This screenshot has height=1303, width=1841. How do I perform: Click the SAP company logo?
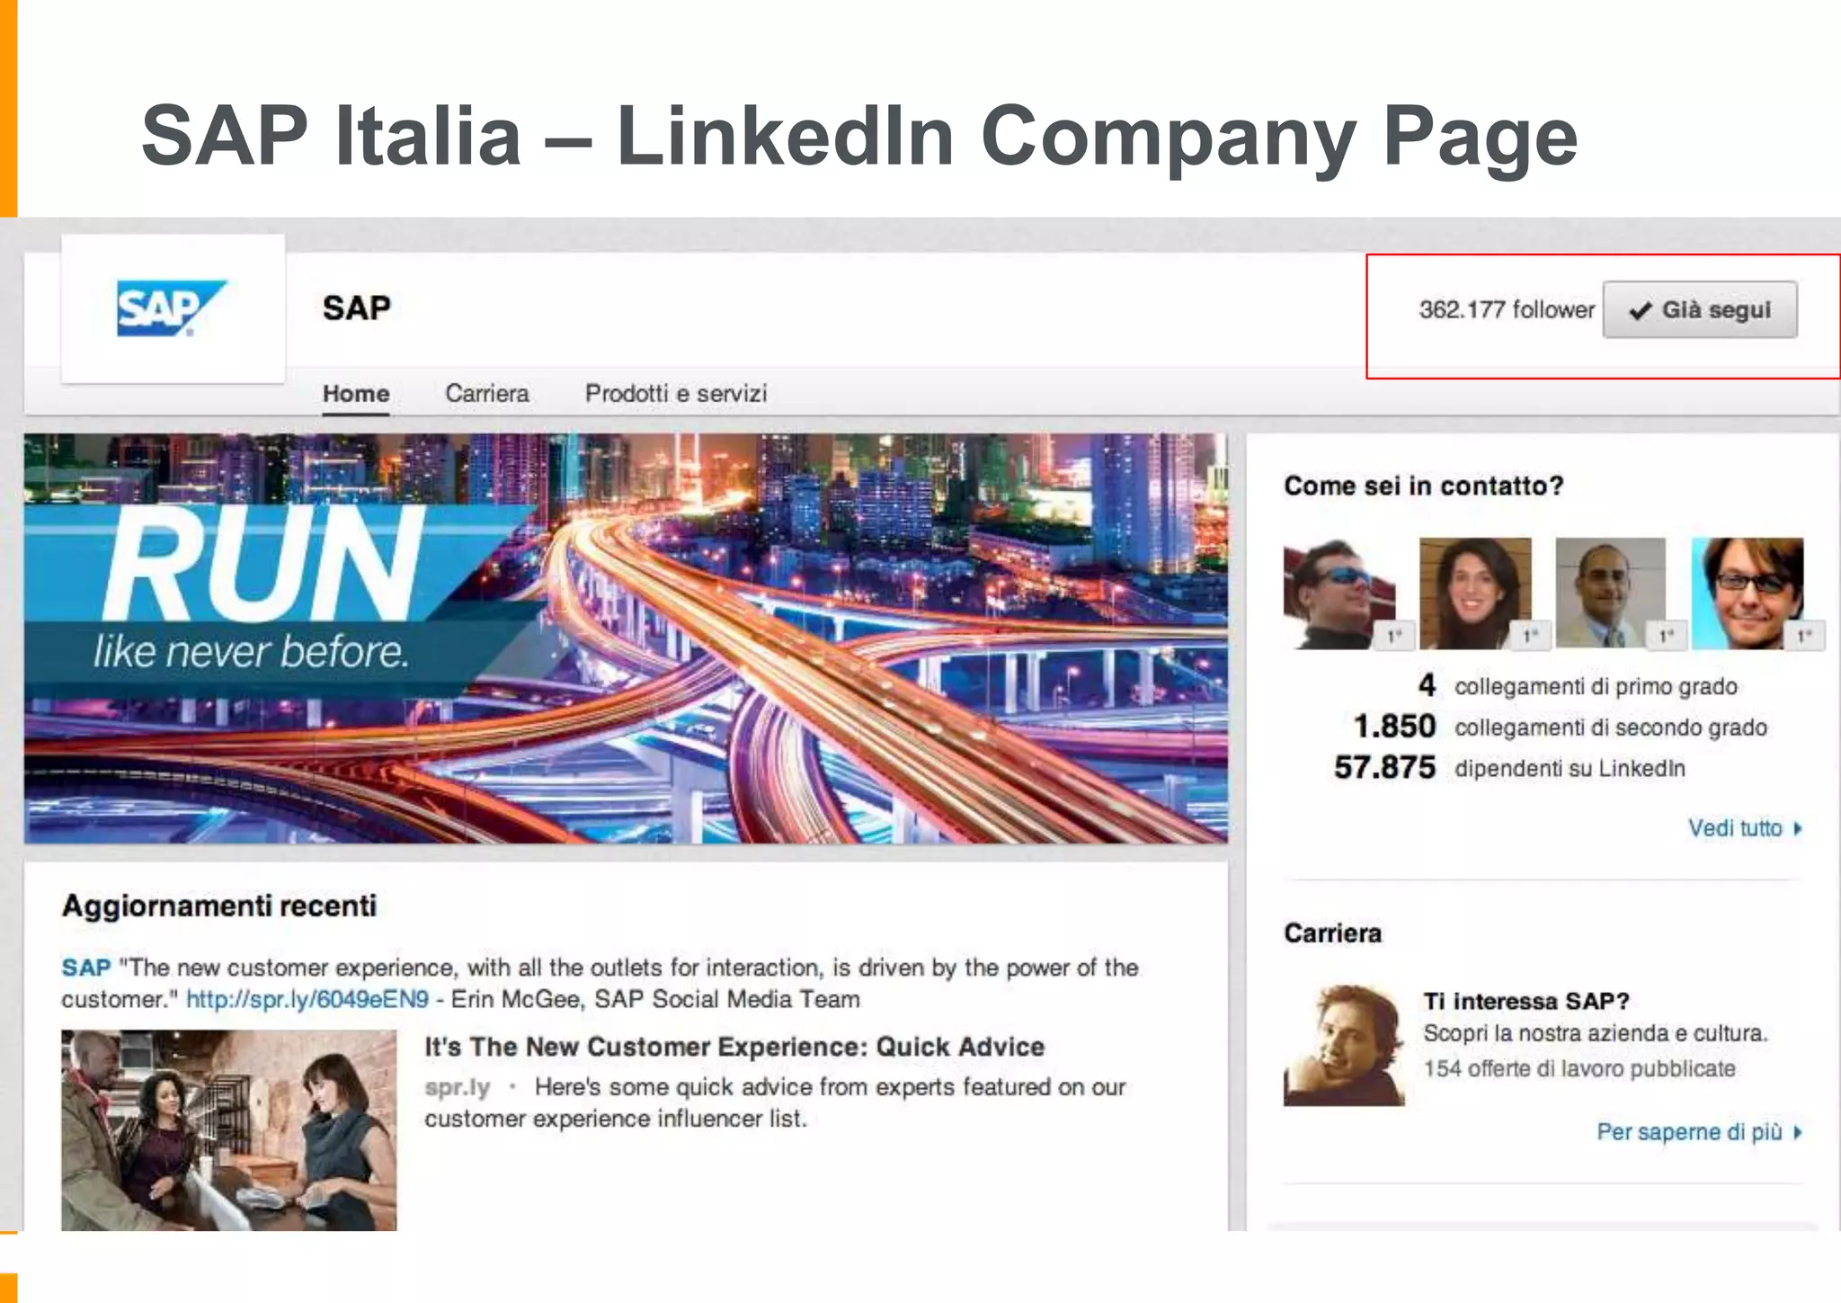[x=172, y=308]
